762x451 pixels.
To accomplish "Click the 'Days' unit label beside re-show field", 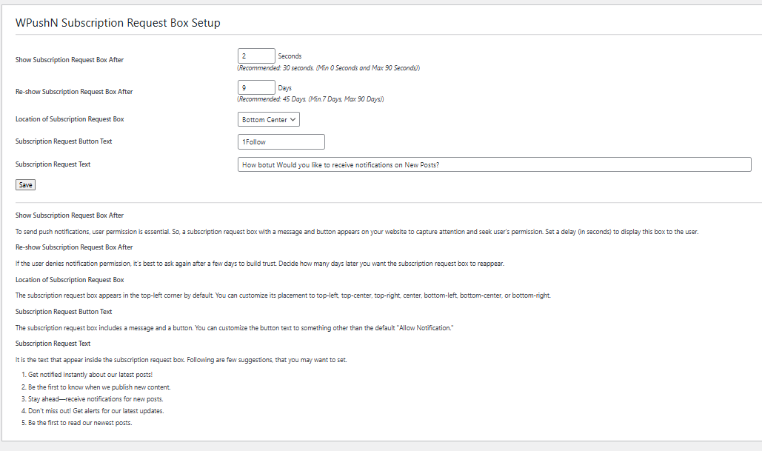I will pos(285,88).
